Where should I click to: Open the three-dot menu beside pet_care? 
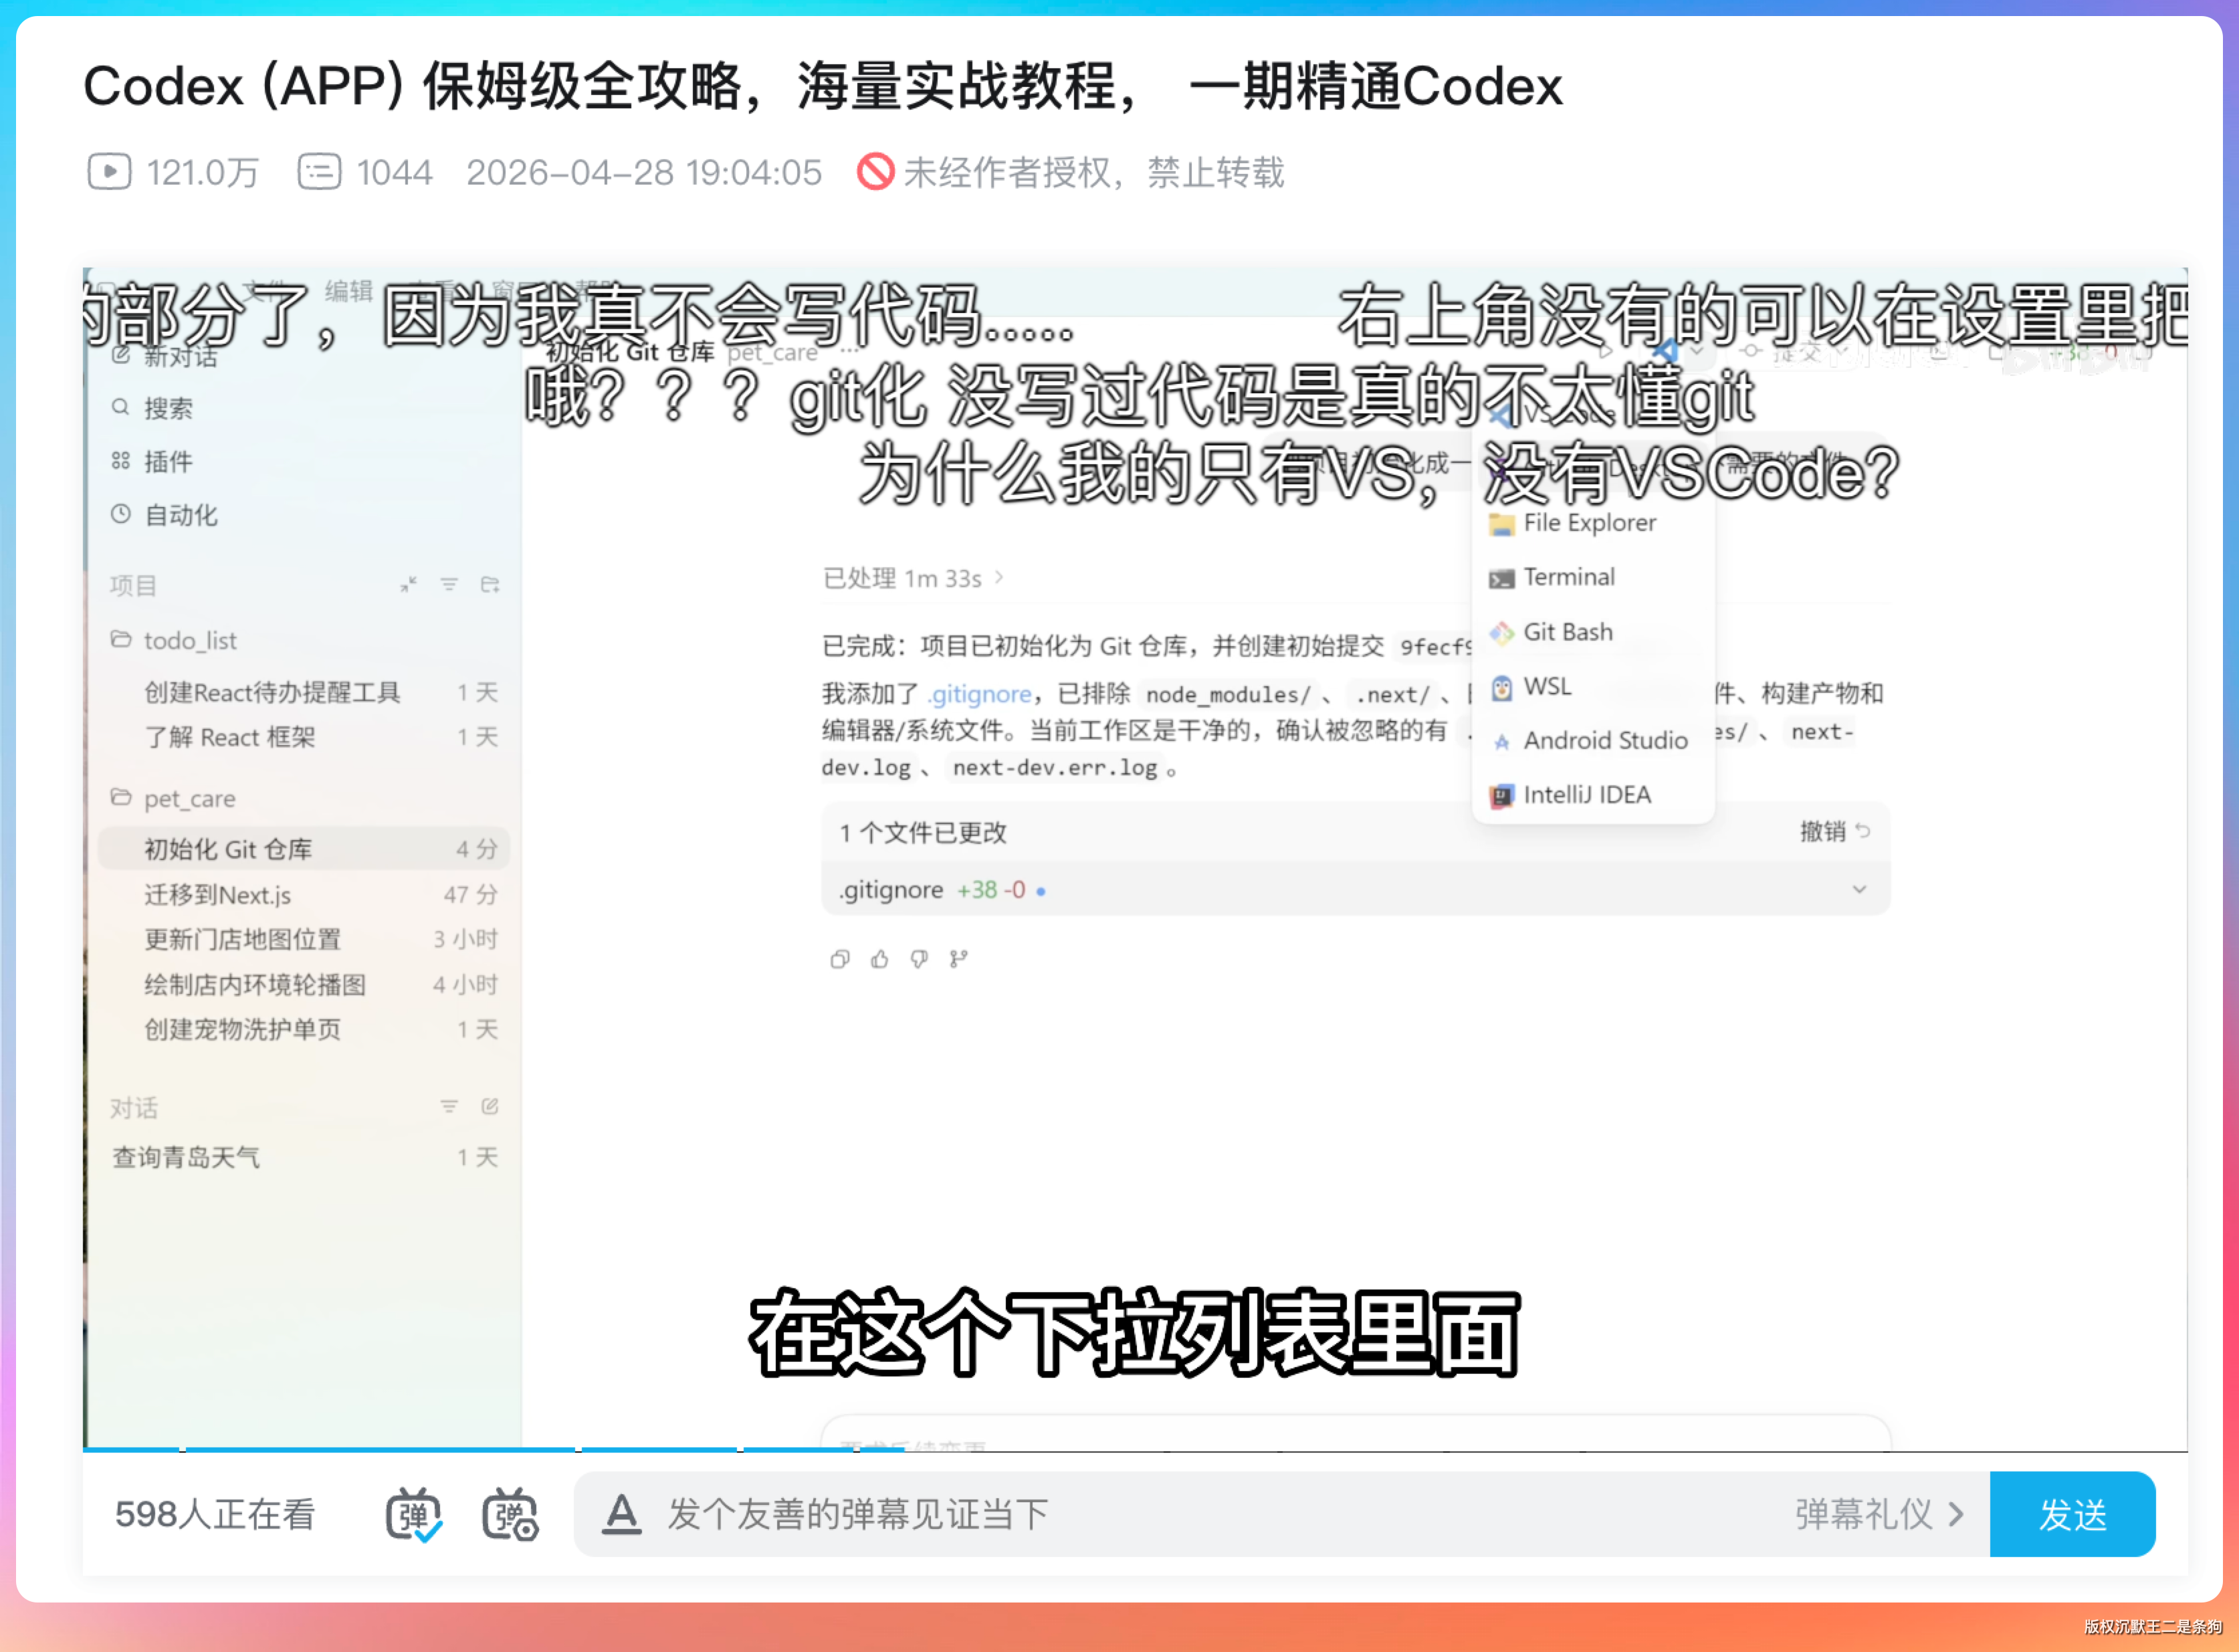[849, 351]
